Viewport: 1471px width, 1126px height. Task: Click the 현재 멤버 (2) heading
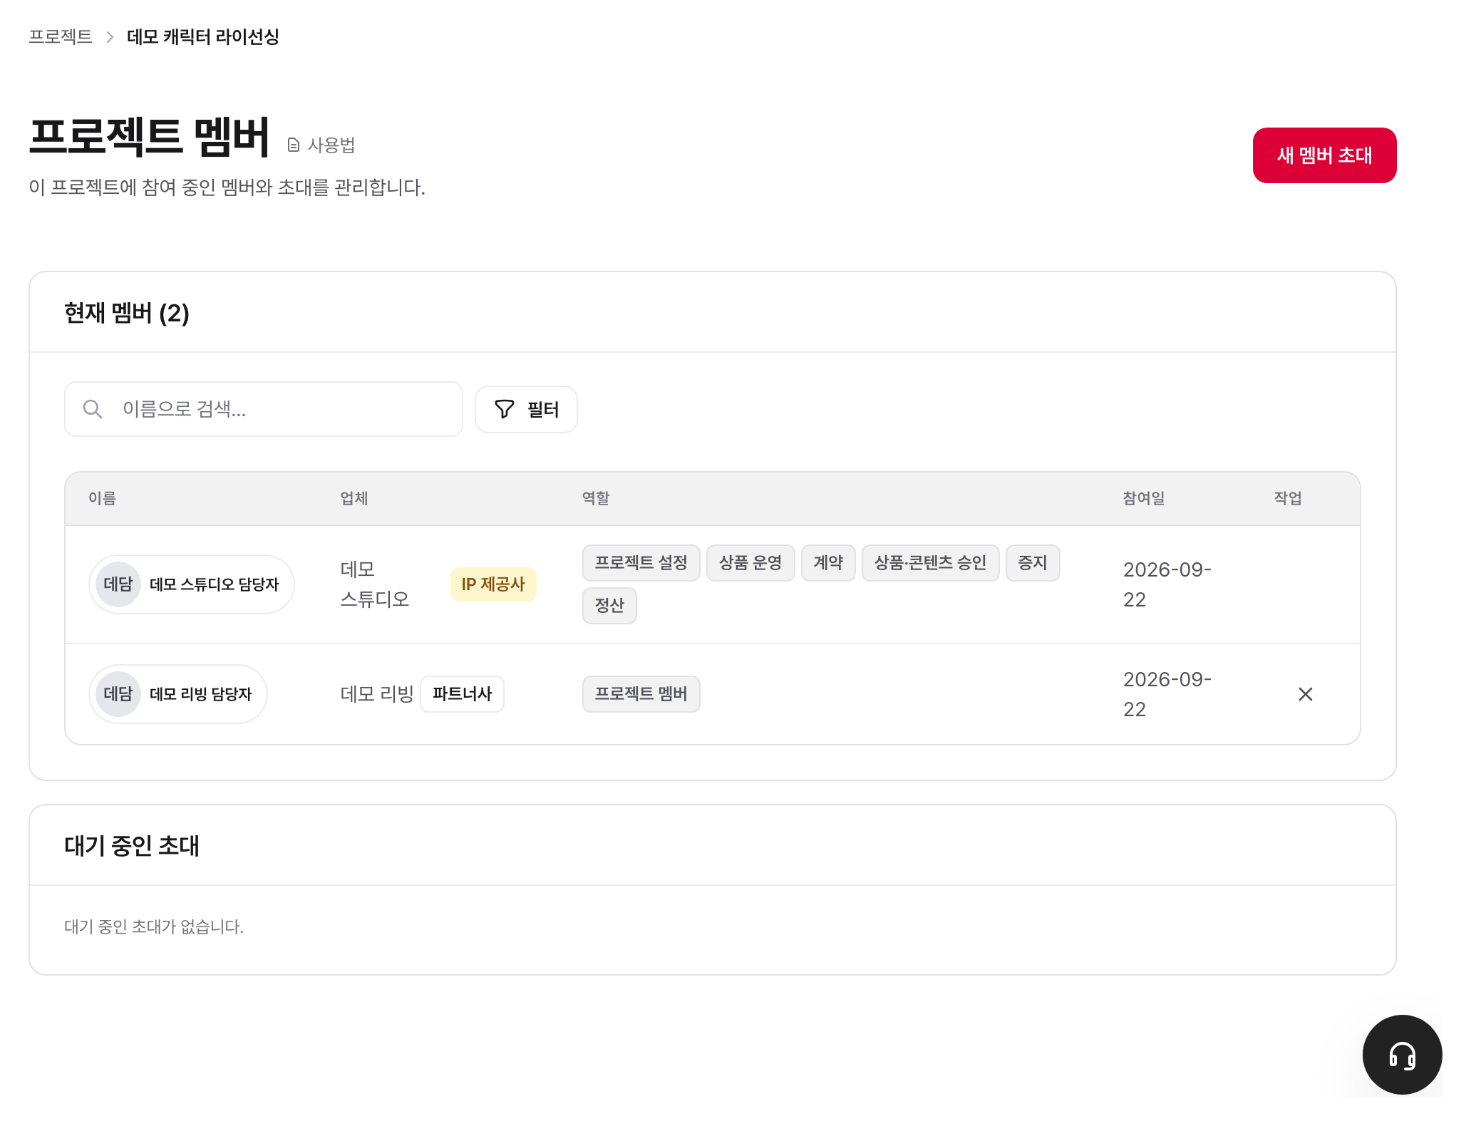tap(127, 313)
